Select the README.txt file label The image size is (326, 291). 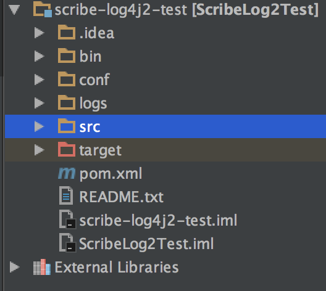122,197
